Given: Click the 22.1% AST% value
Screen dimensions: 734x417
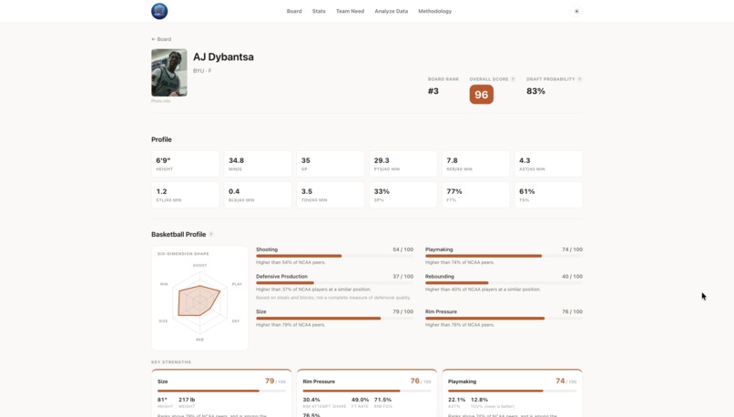Looking at the screenshot, I should tap(456, 400).
